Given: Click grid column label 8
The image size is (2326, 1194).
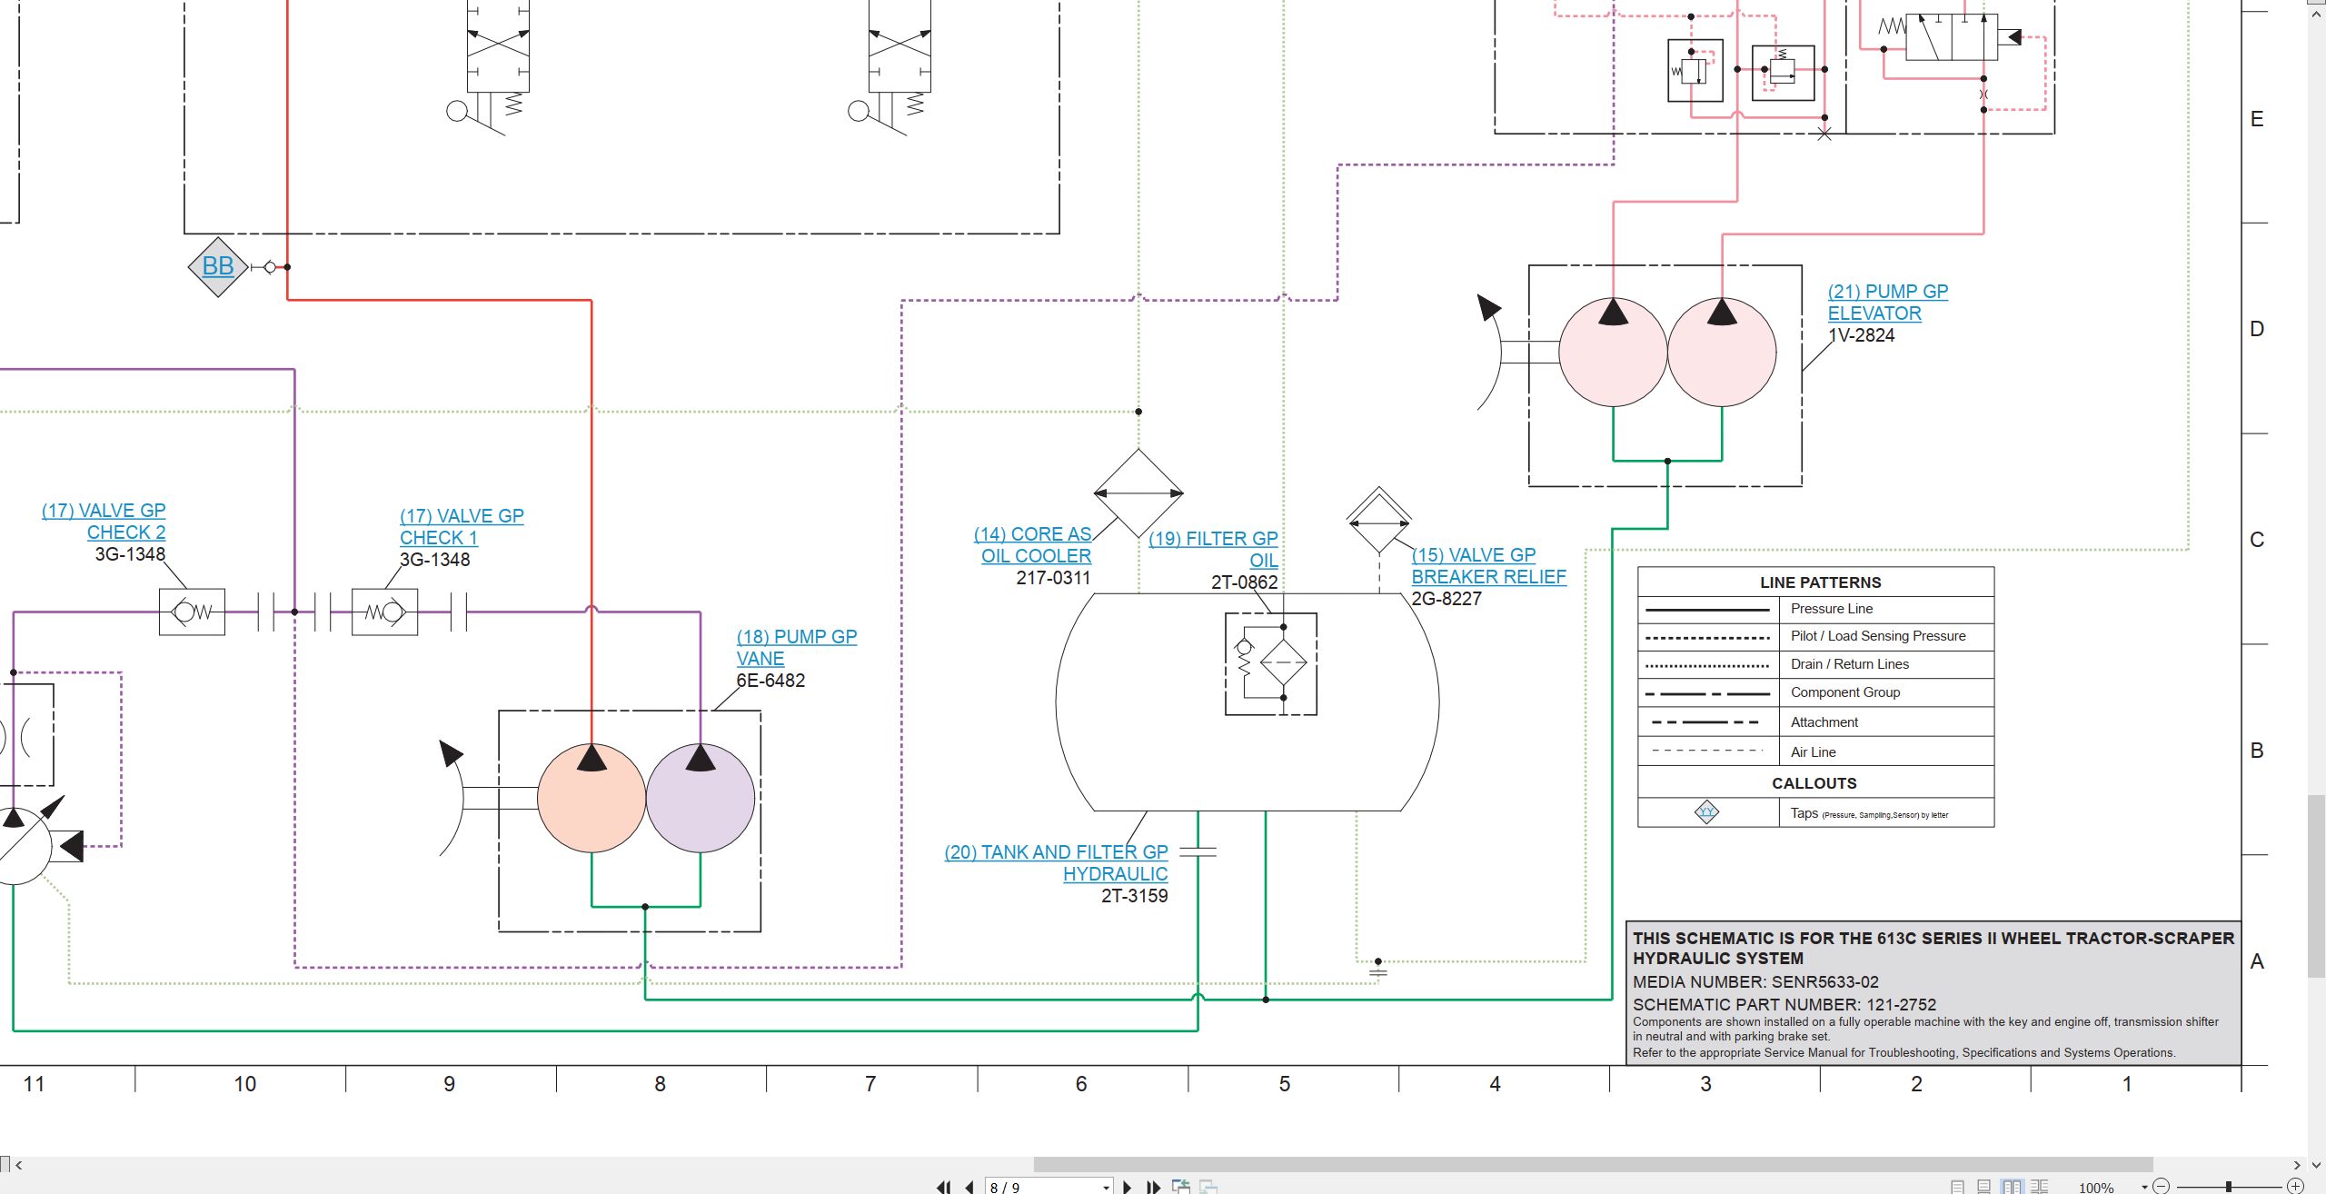Looking at the screenshot, I should tap(661, 1084).
